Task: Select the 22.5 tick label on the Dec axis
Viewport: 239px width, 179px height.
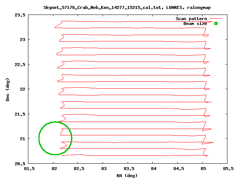Action: tap(20, 65)
